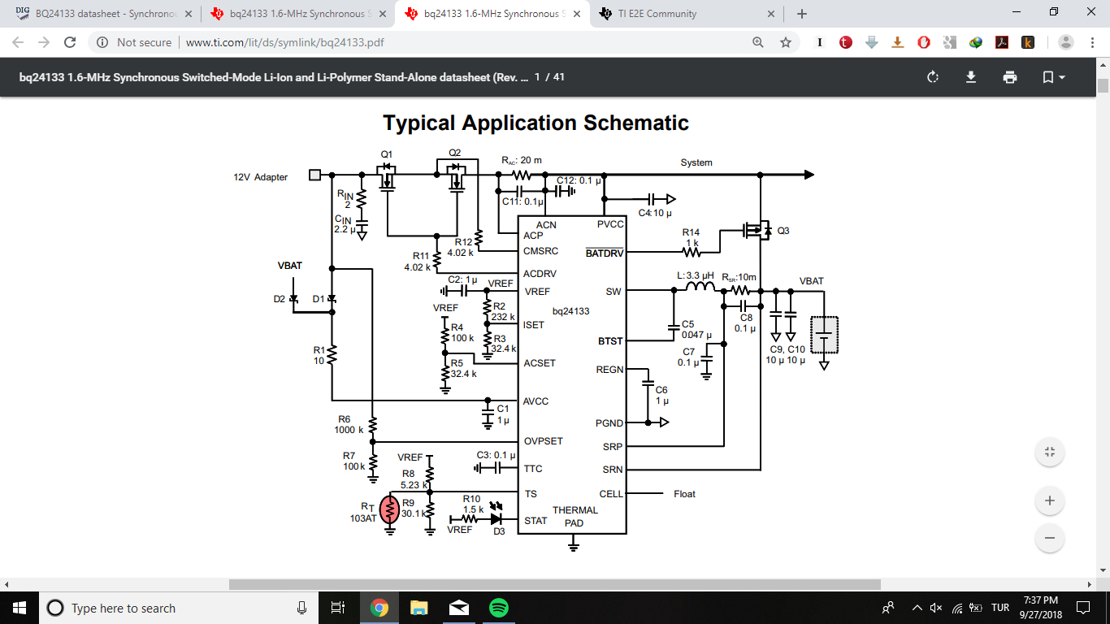Open Task View on the taskbar
Image resolution: width=1110 pixels, height=624 pixels.
[x=338, y=608]
